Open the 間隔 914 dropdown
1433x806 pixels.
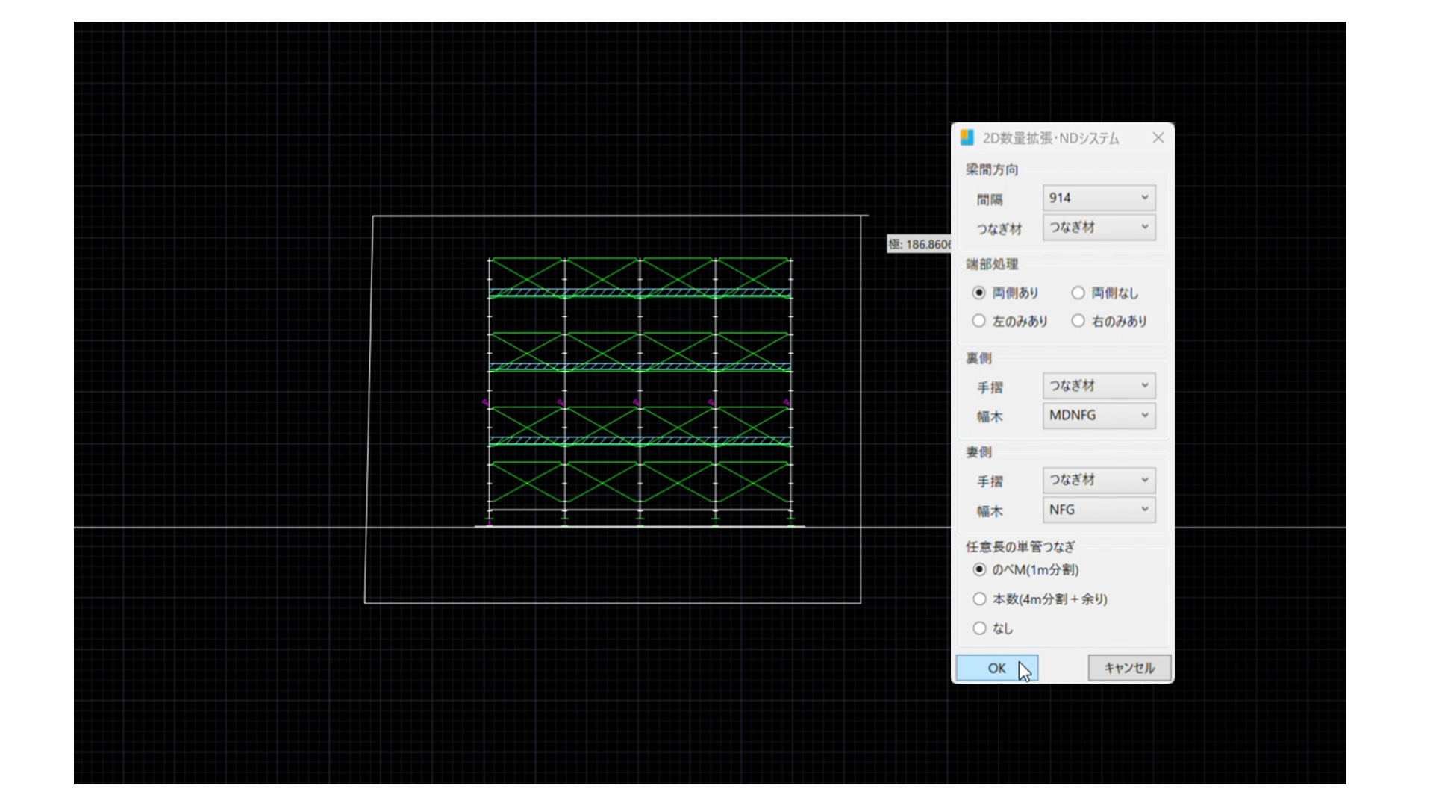(x=1099, y=198)
